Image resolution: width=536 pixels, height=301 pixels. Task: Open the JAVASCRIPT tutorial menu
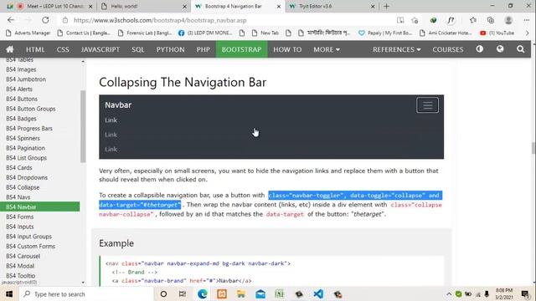(x=100, y=49)
